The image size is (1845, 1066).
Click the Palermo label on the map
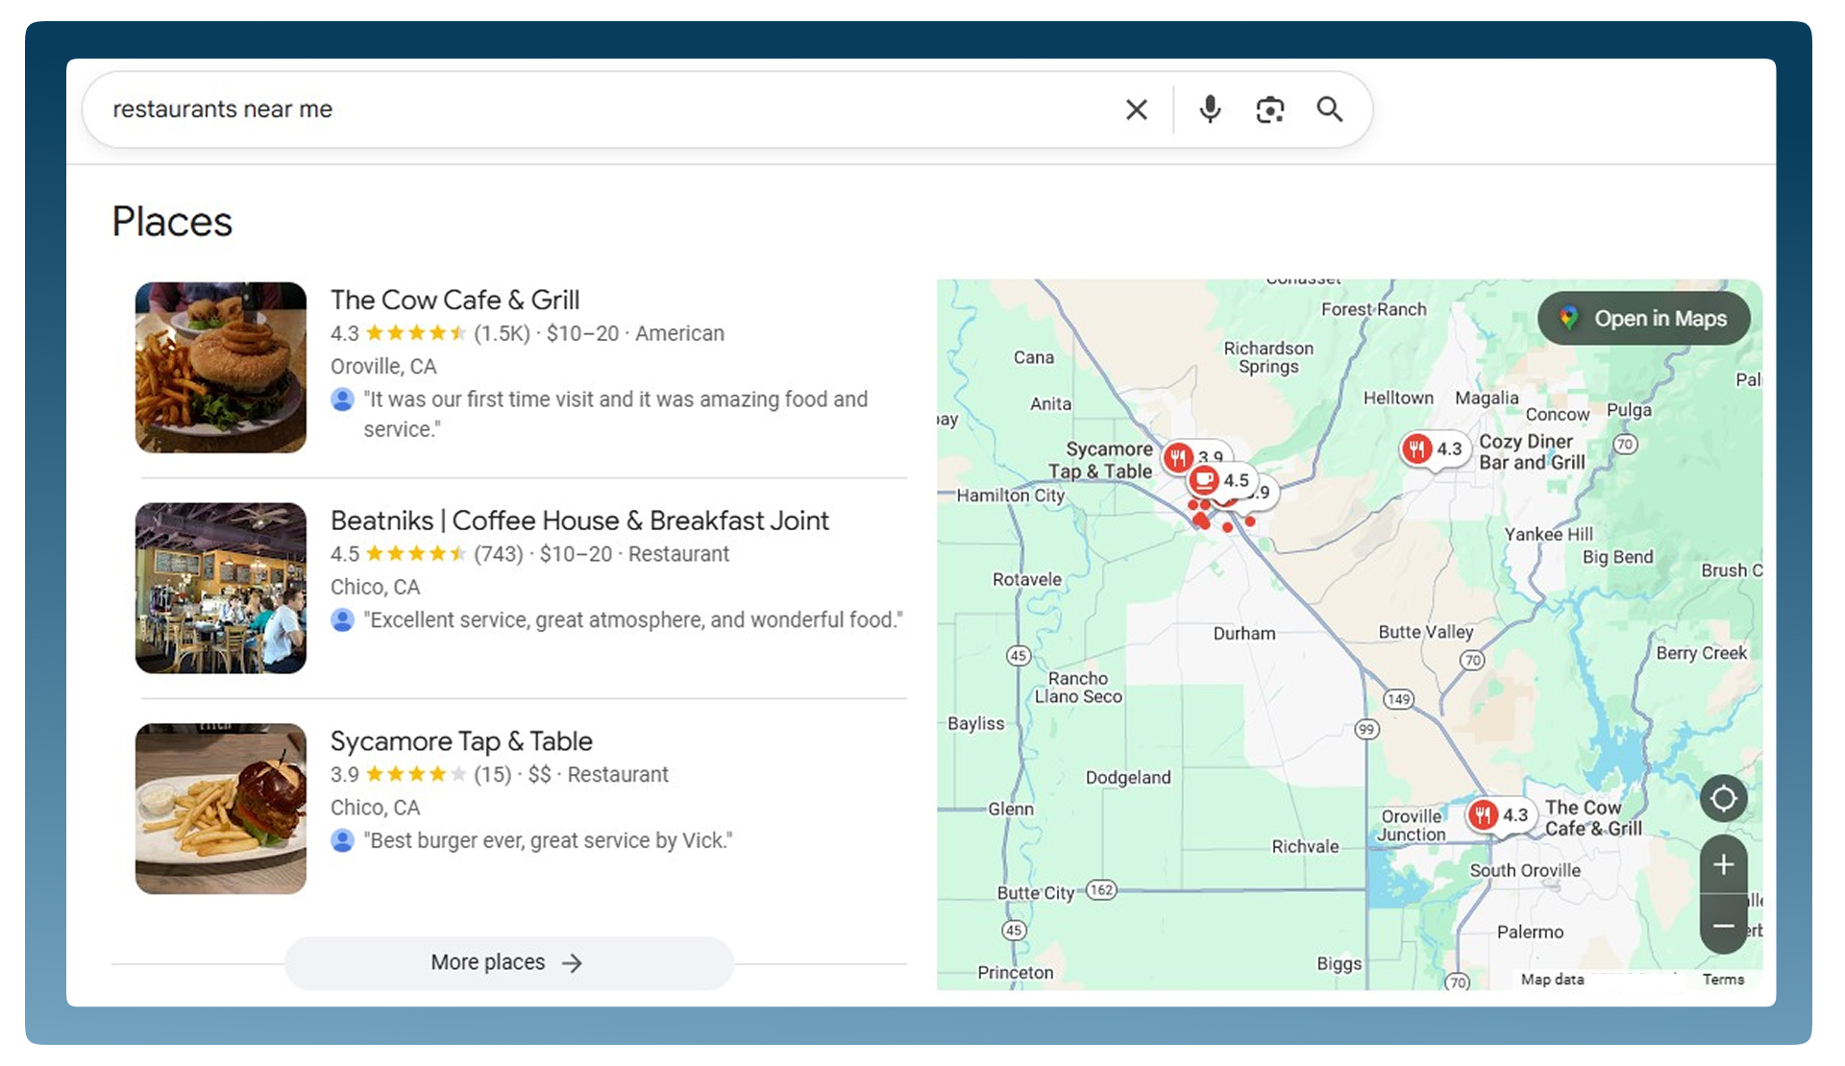coord(1530,933)
